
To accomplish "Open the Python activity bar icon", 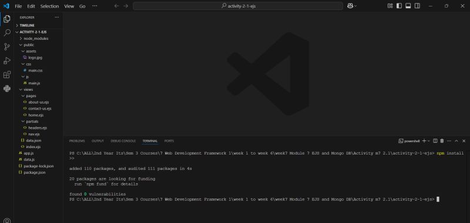I will pos(7,88).
